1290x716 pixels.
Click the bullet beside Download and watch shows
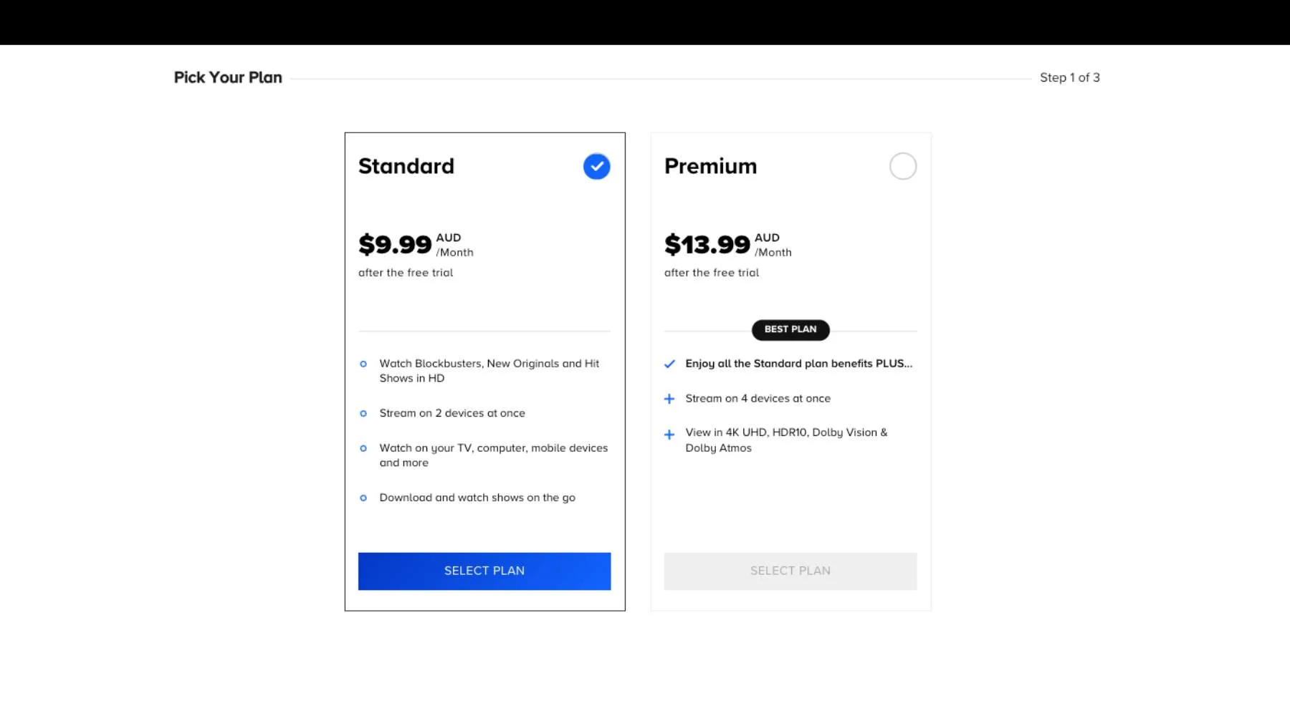click(x=363, y=498)
